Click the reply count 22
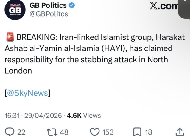 (x=21, y=132)
